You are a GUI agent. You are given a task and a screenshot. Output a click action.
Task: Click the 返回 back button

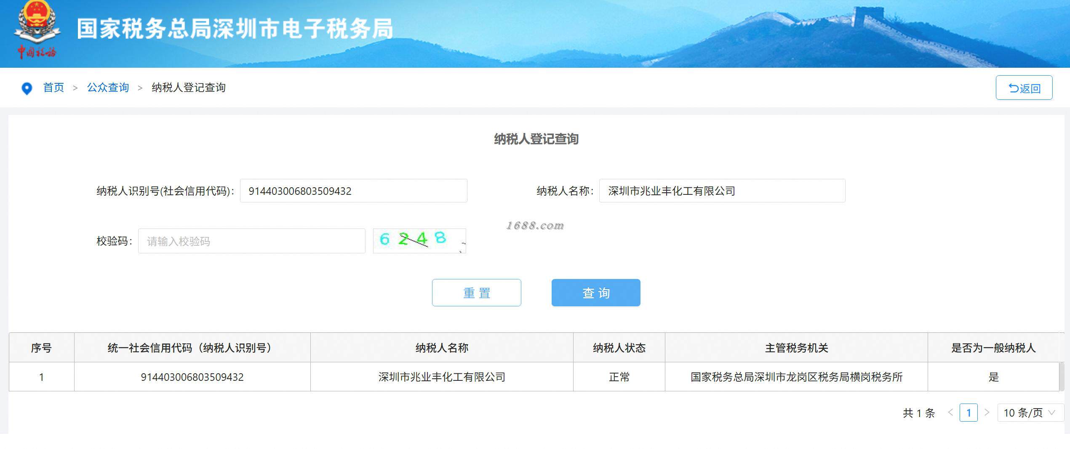click(x=1024, y=88)
